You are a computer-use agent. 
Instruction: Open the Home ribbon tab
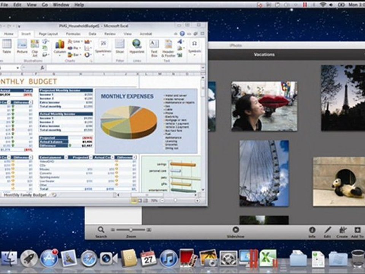click(9, 34)
